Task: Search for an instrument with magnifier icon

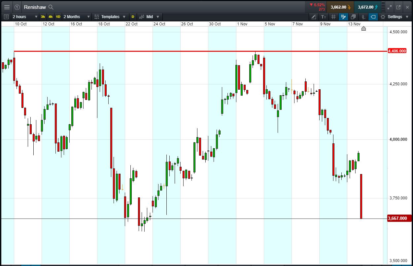Action: [x=51, y=7]
